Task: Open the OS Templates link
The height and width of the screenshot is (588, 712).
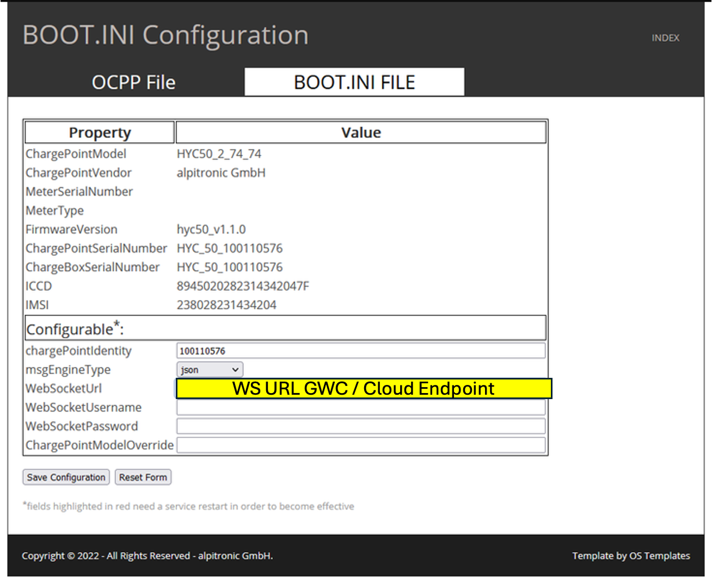Action: 660,556
